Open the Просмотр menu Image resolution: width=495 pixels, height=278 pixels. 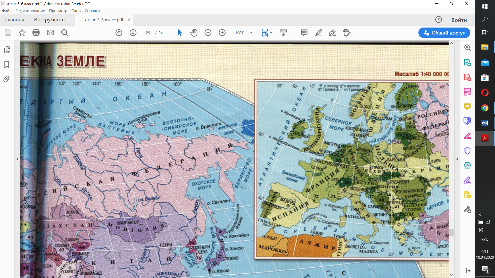[58, 11]
